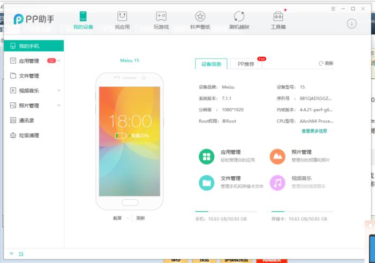Open the green 应用管理 shortcut icon

coord(206,156)
